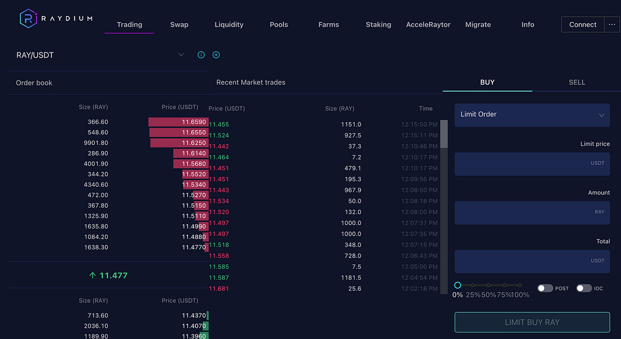Image resolution: width=621 pixels, height=339 pixels.
Task: Click the Raydium logo icon
Action: (x=28, y=18)
